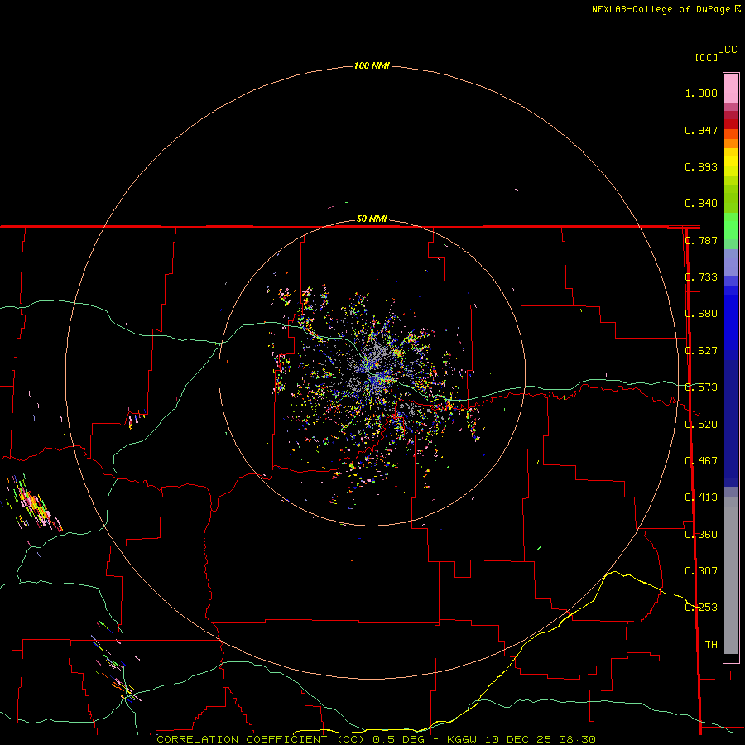Click the TH threshold label on legend
The width and height of the screenshot is (745, 745).
(711, 645)
